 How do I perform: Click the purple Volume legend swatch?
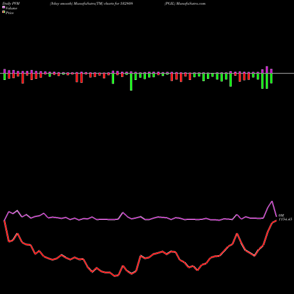coord(4,8)
